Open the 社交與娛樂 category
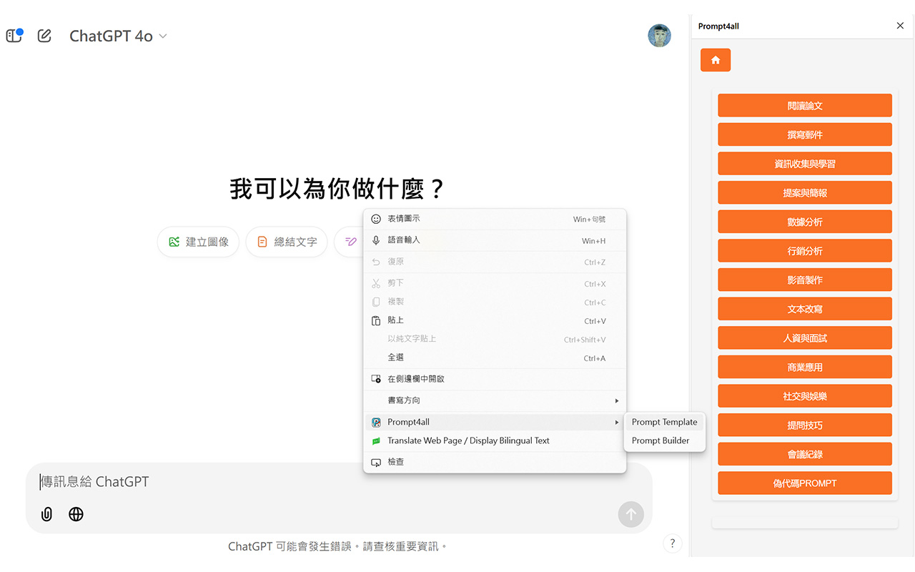This screenshot has height=572, width=915. point(805,396)
